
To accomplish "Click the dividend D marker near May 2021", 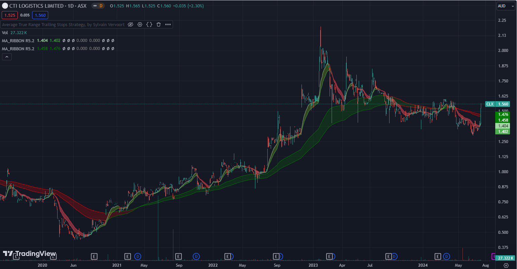I will [138, 257].
